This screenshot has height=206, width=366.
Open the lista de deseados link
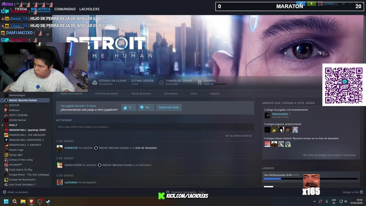[x=146, y=148]
